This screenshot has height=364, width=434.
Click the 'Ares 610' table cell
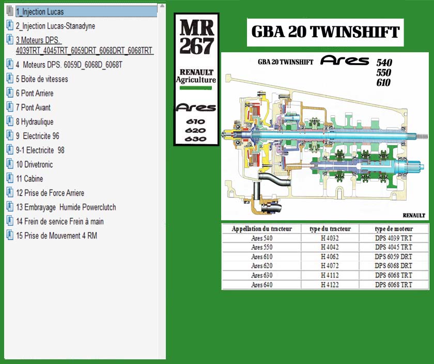(x=261, y=257)
